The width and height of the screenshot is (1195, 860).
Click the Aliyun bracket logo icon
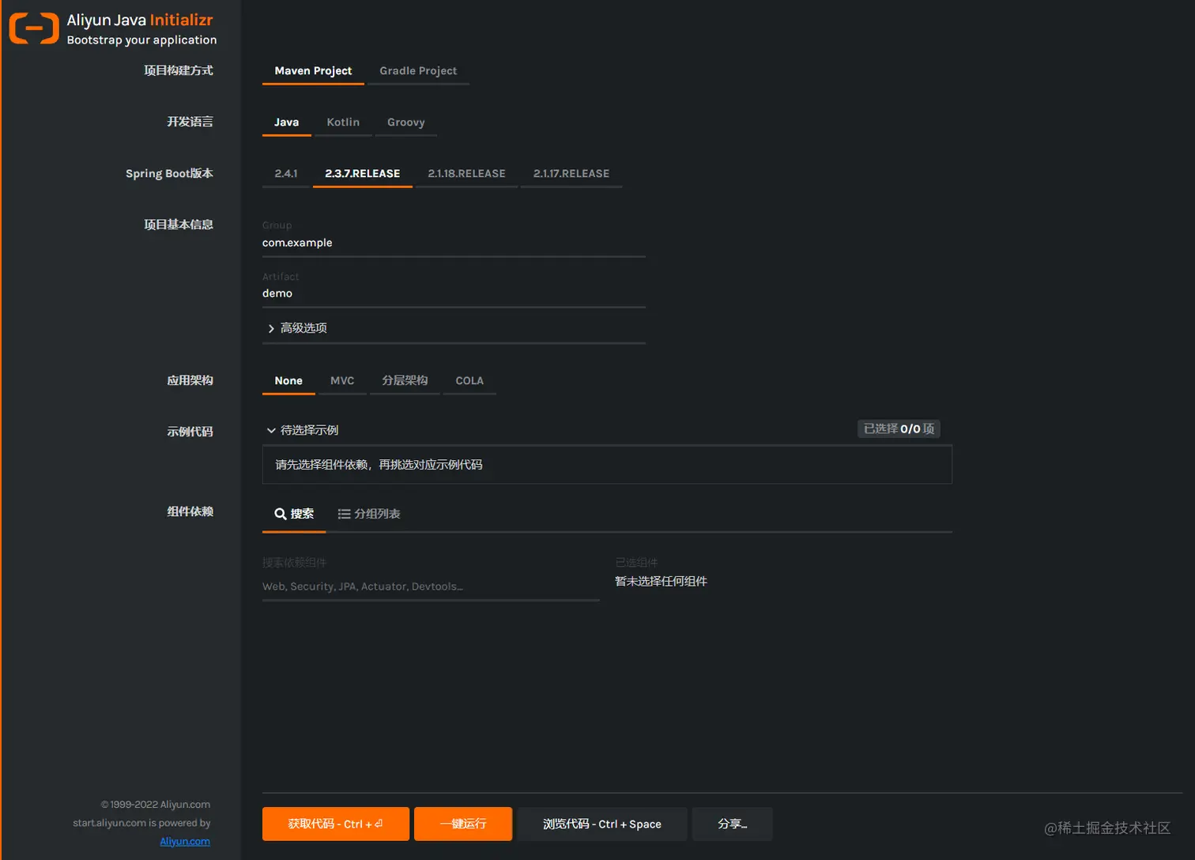click(34, 28)
